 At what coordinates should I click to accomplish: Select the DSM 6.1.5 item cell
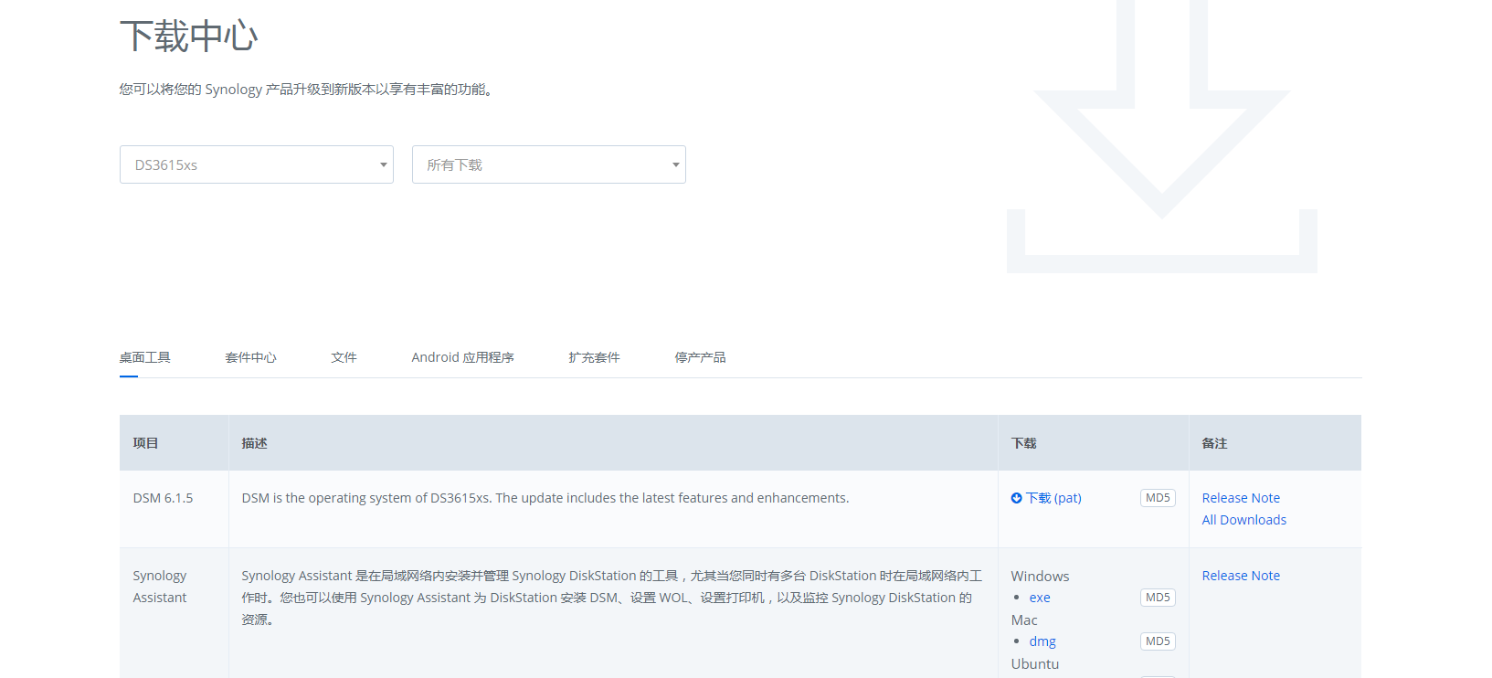click(174, 509)
